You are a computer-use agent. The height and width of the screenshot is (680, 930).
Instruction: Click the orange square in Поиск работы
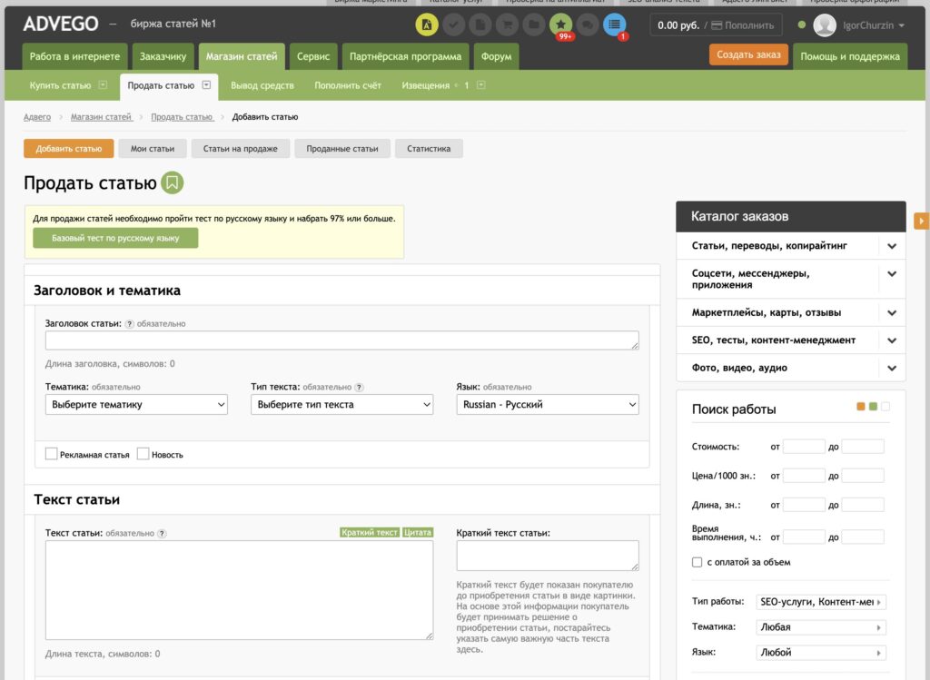[x=861, y=407]
